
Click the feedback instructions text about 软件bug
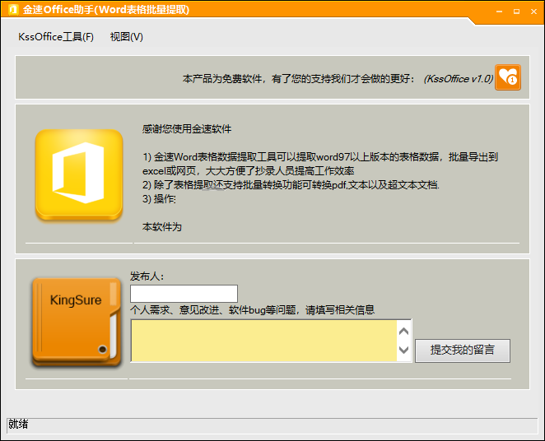(253, 309)
